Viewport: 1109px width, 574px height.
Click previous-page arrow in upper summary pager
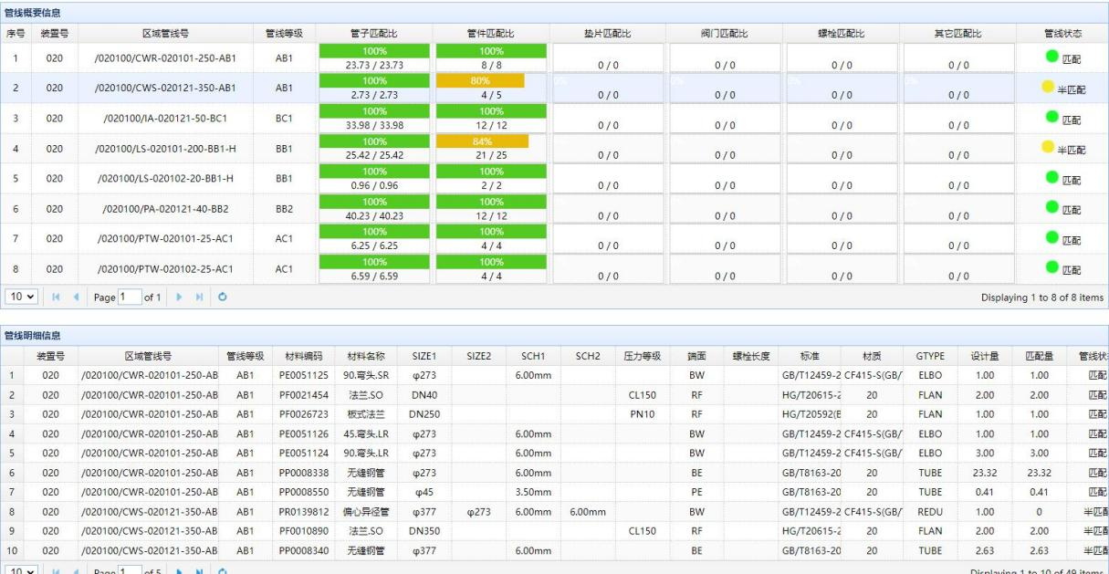point(77,297)
